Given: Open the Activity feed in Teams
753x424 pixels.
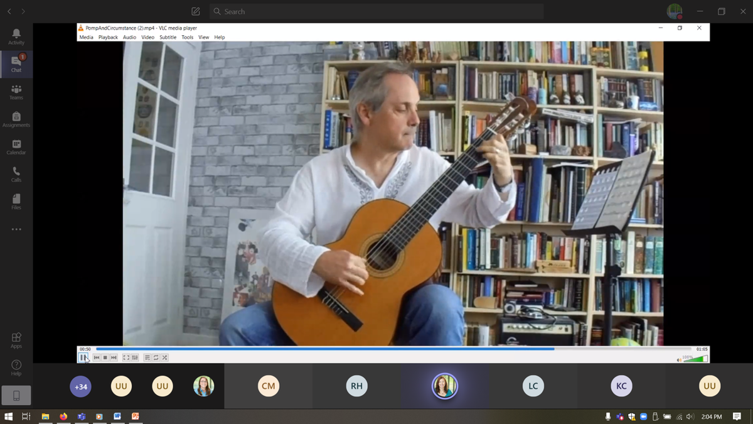Looking at the screenshot, I should (x=16, y=37).
